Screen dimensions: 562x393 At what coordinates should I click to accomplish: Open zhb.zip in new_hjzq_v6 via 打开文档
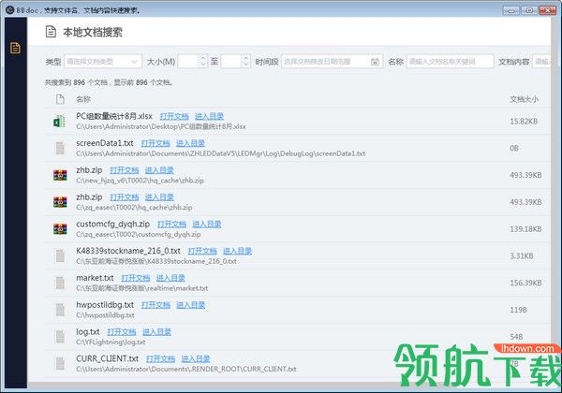(125, 170)
